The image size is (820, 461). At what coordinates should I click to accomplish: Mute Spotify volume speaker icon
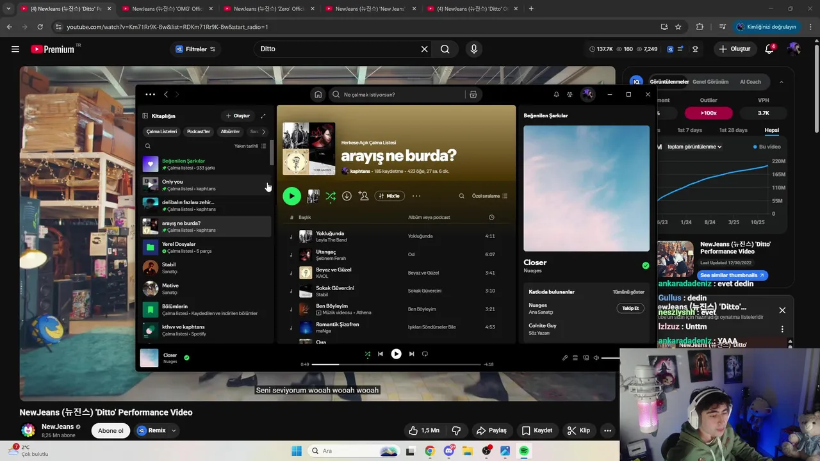[x=596, y=358]
